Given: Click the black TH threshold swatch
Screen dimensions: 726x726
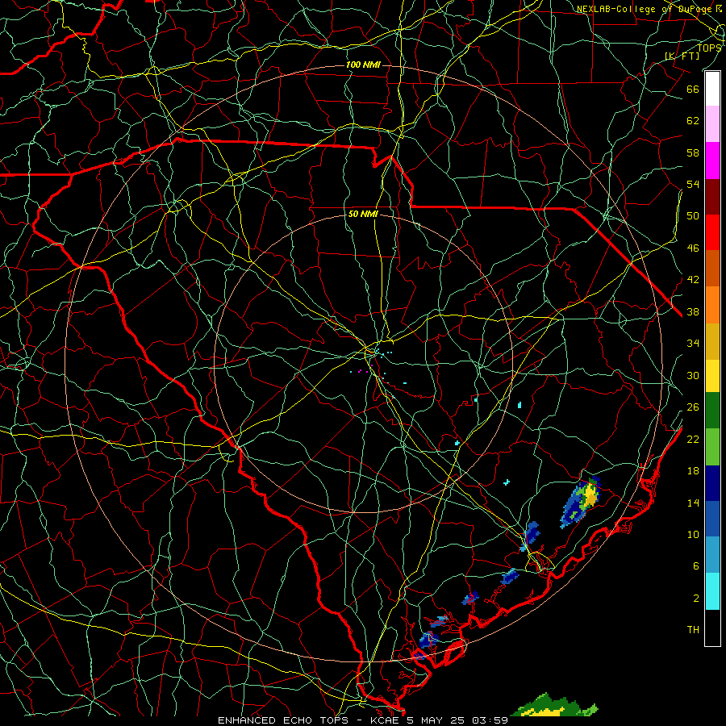Looking at the screenshot, I should coord(712,628).
